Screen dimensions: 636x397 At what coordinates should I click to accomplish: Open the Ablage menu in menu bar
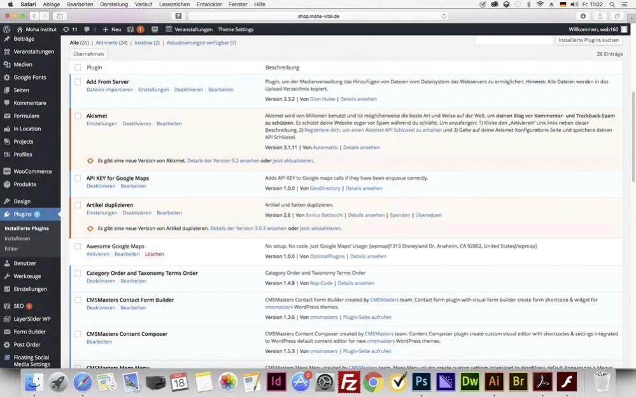51,4
